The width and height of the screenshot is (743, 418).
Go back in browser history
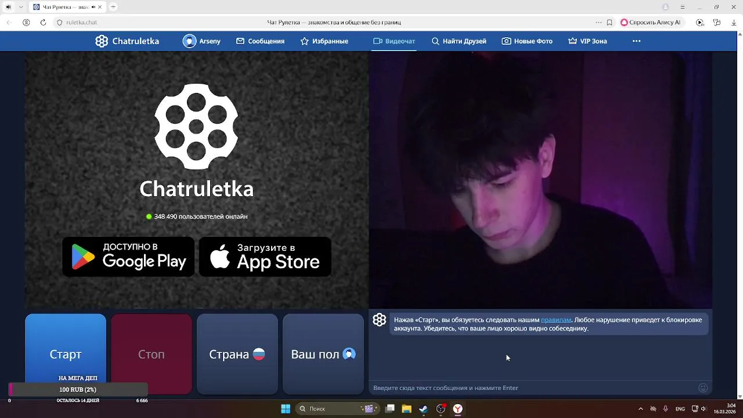click(9, 23)
